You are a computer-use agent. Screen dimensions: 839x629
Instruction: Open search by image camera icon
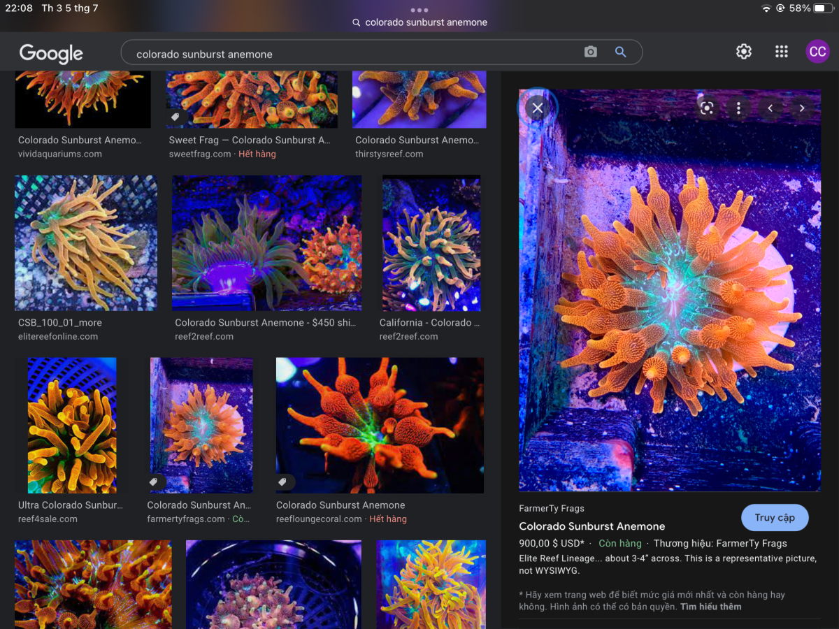(591, 52)
